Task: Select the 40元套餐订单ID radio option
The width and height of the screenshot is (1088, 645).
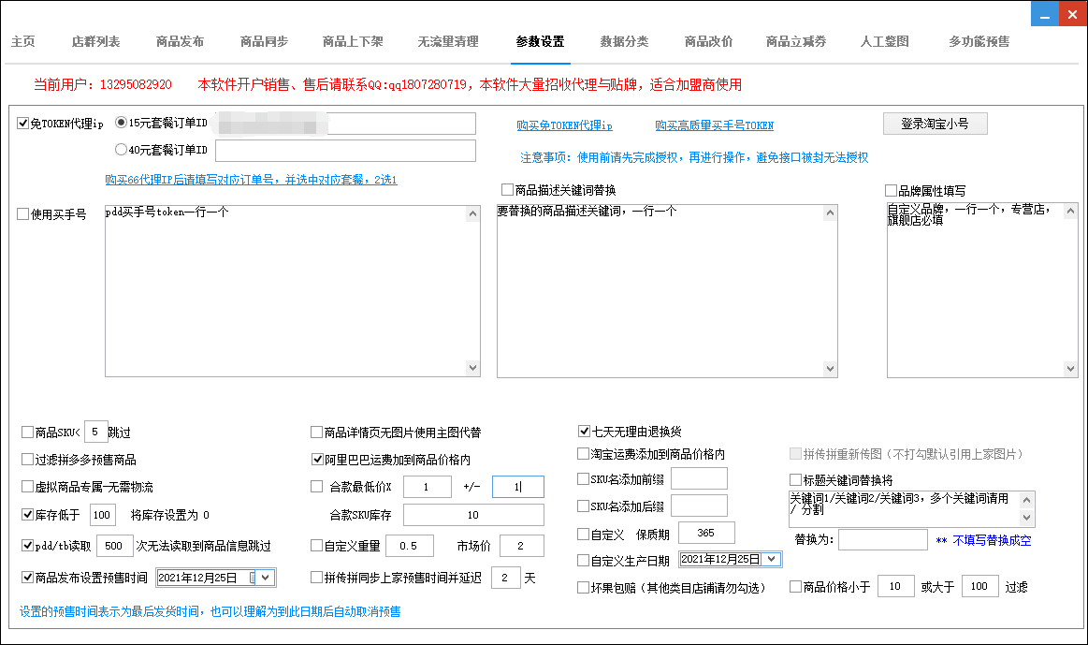Action: [x=121, y=150]
